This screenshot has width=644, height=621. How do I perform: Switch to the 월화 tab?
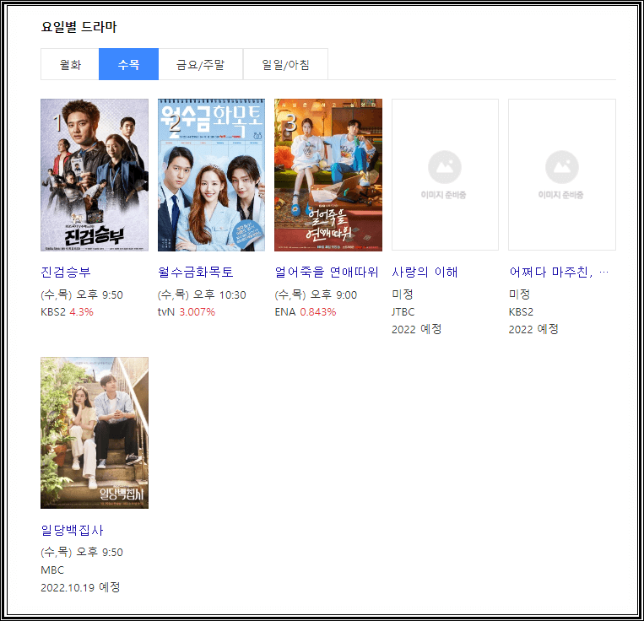pyautogui.click(x=70, y=64)
